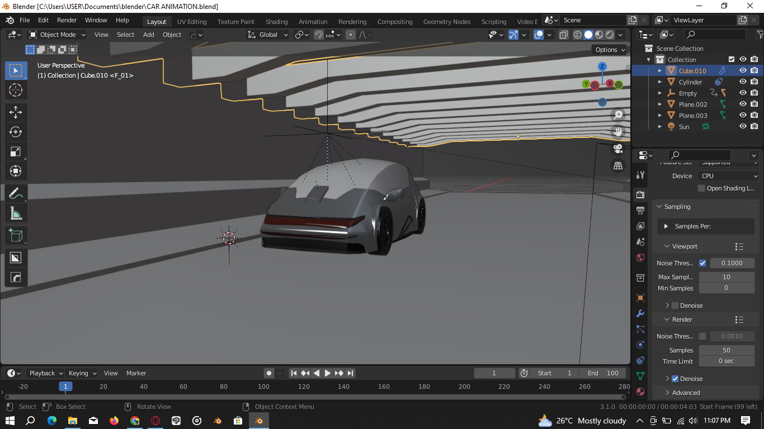Select the Annotate tool
The image size is (764, 429).
point(16,194)
